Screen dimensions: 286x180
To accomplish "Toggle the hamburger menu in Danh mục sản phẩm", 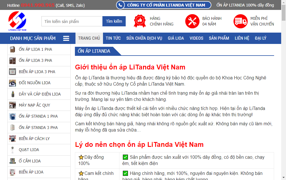I will (x=66, y=38).
